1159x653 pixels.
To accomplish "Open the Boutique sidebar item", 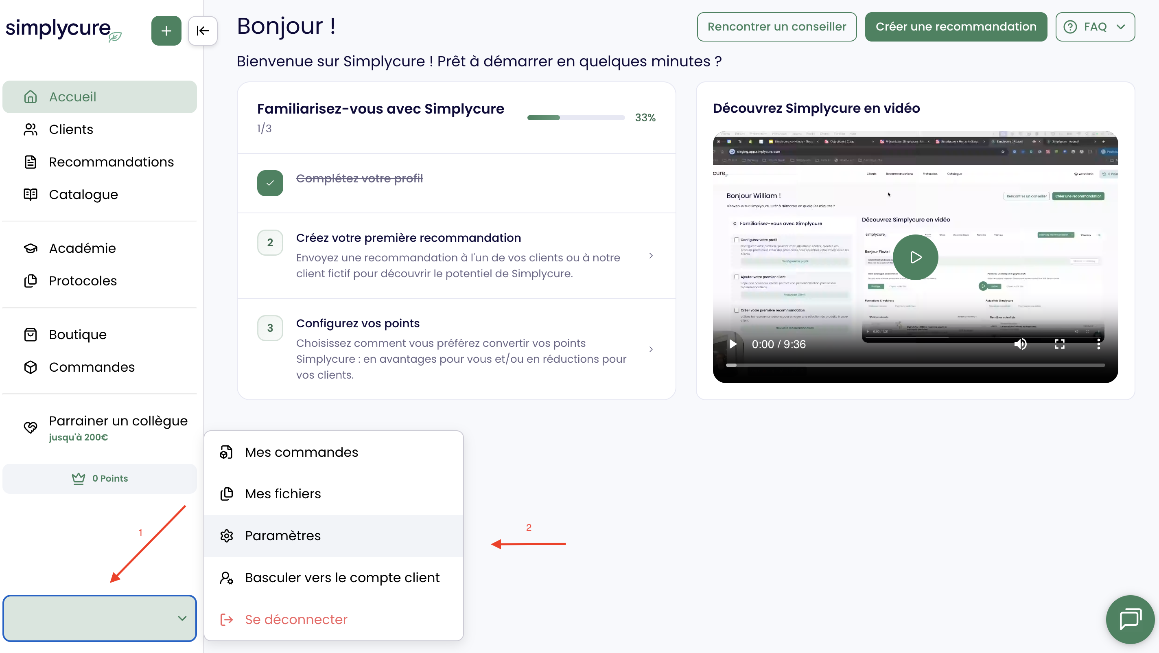I will point(99,334).
